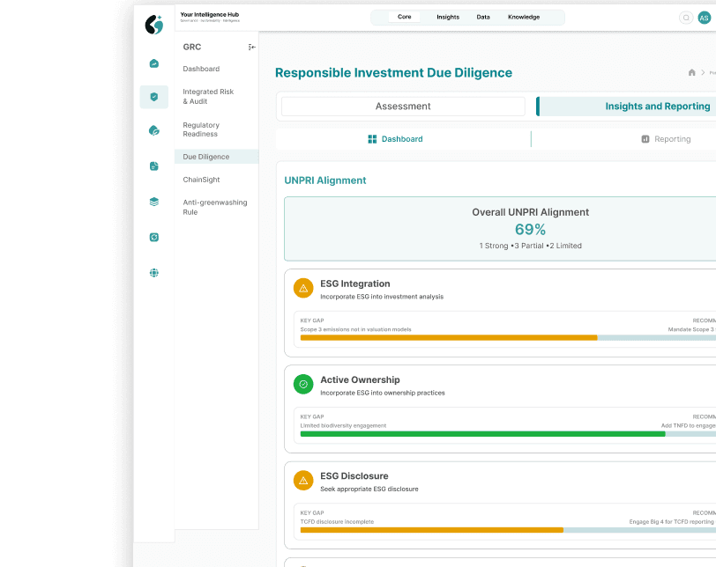Open the leaf sustainability icon in sidebar
This screenshot has height=567, width=716.
point(154,131)
